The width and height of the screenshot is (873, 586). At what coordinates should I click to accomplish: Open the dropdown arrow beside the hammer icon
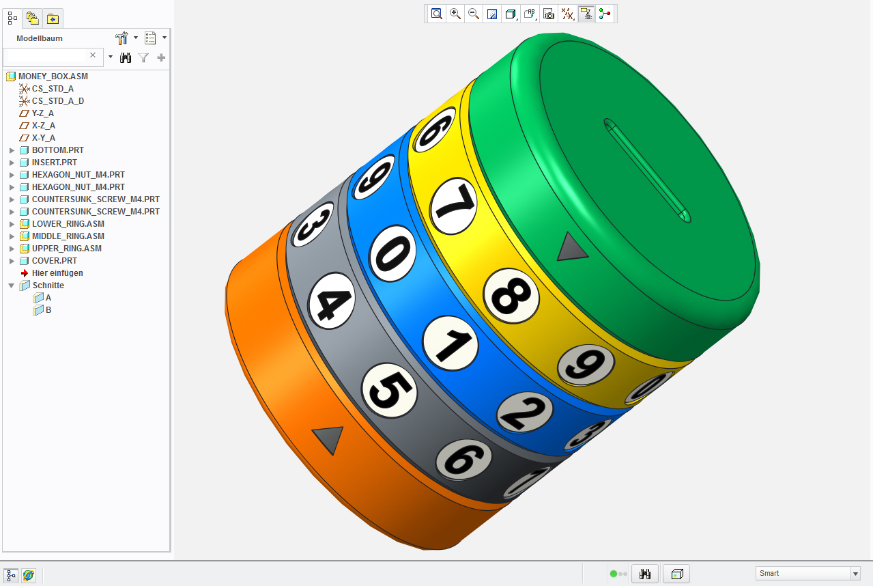coord(135,38)
